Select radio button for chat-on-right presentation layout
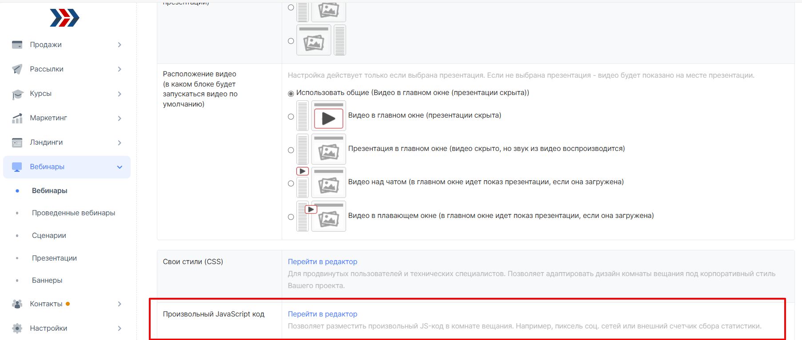The height and width of the screenshot is (340, 802). point(291,41)
